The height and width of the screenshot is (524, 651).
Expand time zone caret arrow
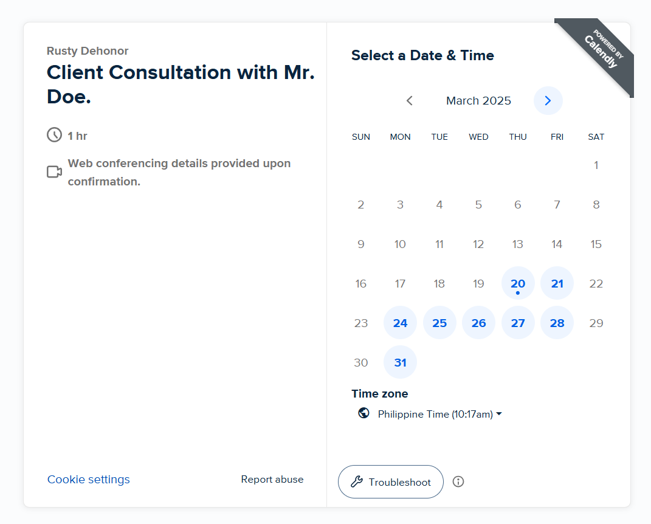(x=499, y=414)
